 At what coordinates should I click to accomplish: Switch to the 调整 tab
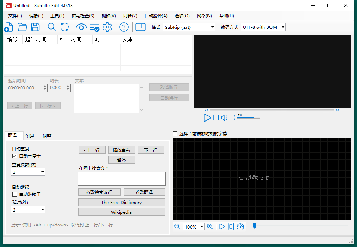(x=47, y=136)
